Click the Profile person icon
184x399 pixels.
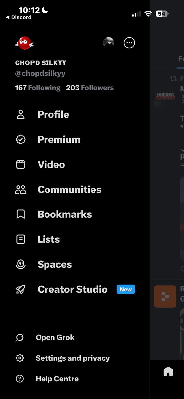(21, 115)
